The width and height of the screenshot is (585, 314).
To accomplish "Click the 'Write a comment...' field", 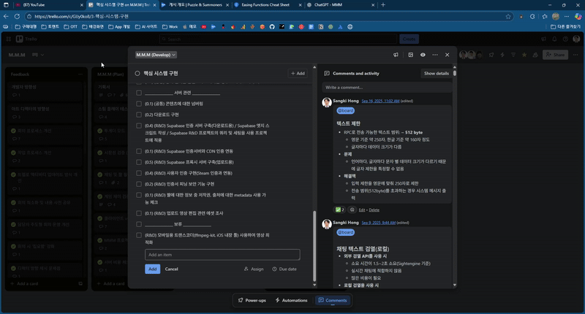I will [387, 88].
